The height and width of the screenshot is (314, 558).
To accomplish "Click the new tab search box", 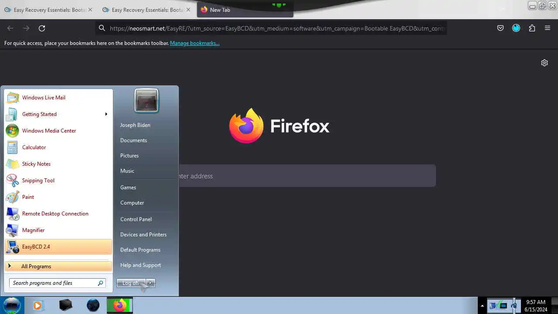I will click(307, 176).
